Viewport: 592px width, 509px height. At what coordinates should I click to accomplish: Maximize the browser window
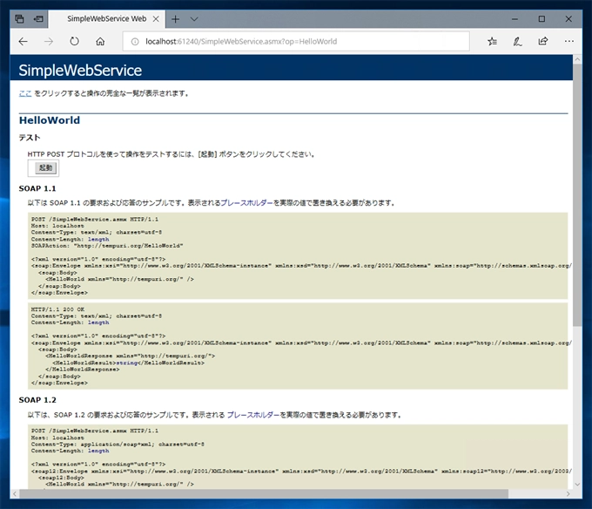click(542, 19)
